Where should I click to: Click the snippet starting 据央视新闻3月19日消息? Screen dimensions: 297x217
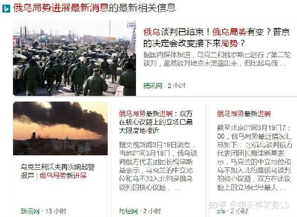click(158, 166)
